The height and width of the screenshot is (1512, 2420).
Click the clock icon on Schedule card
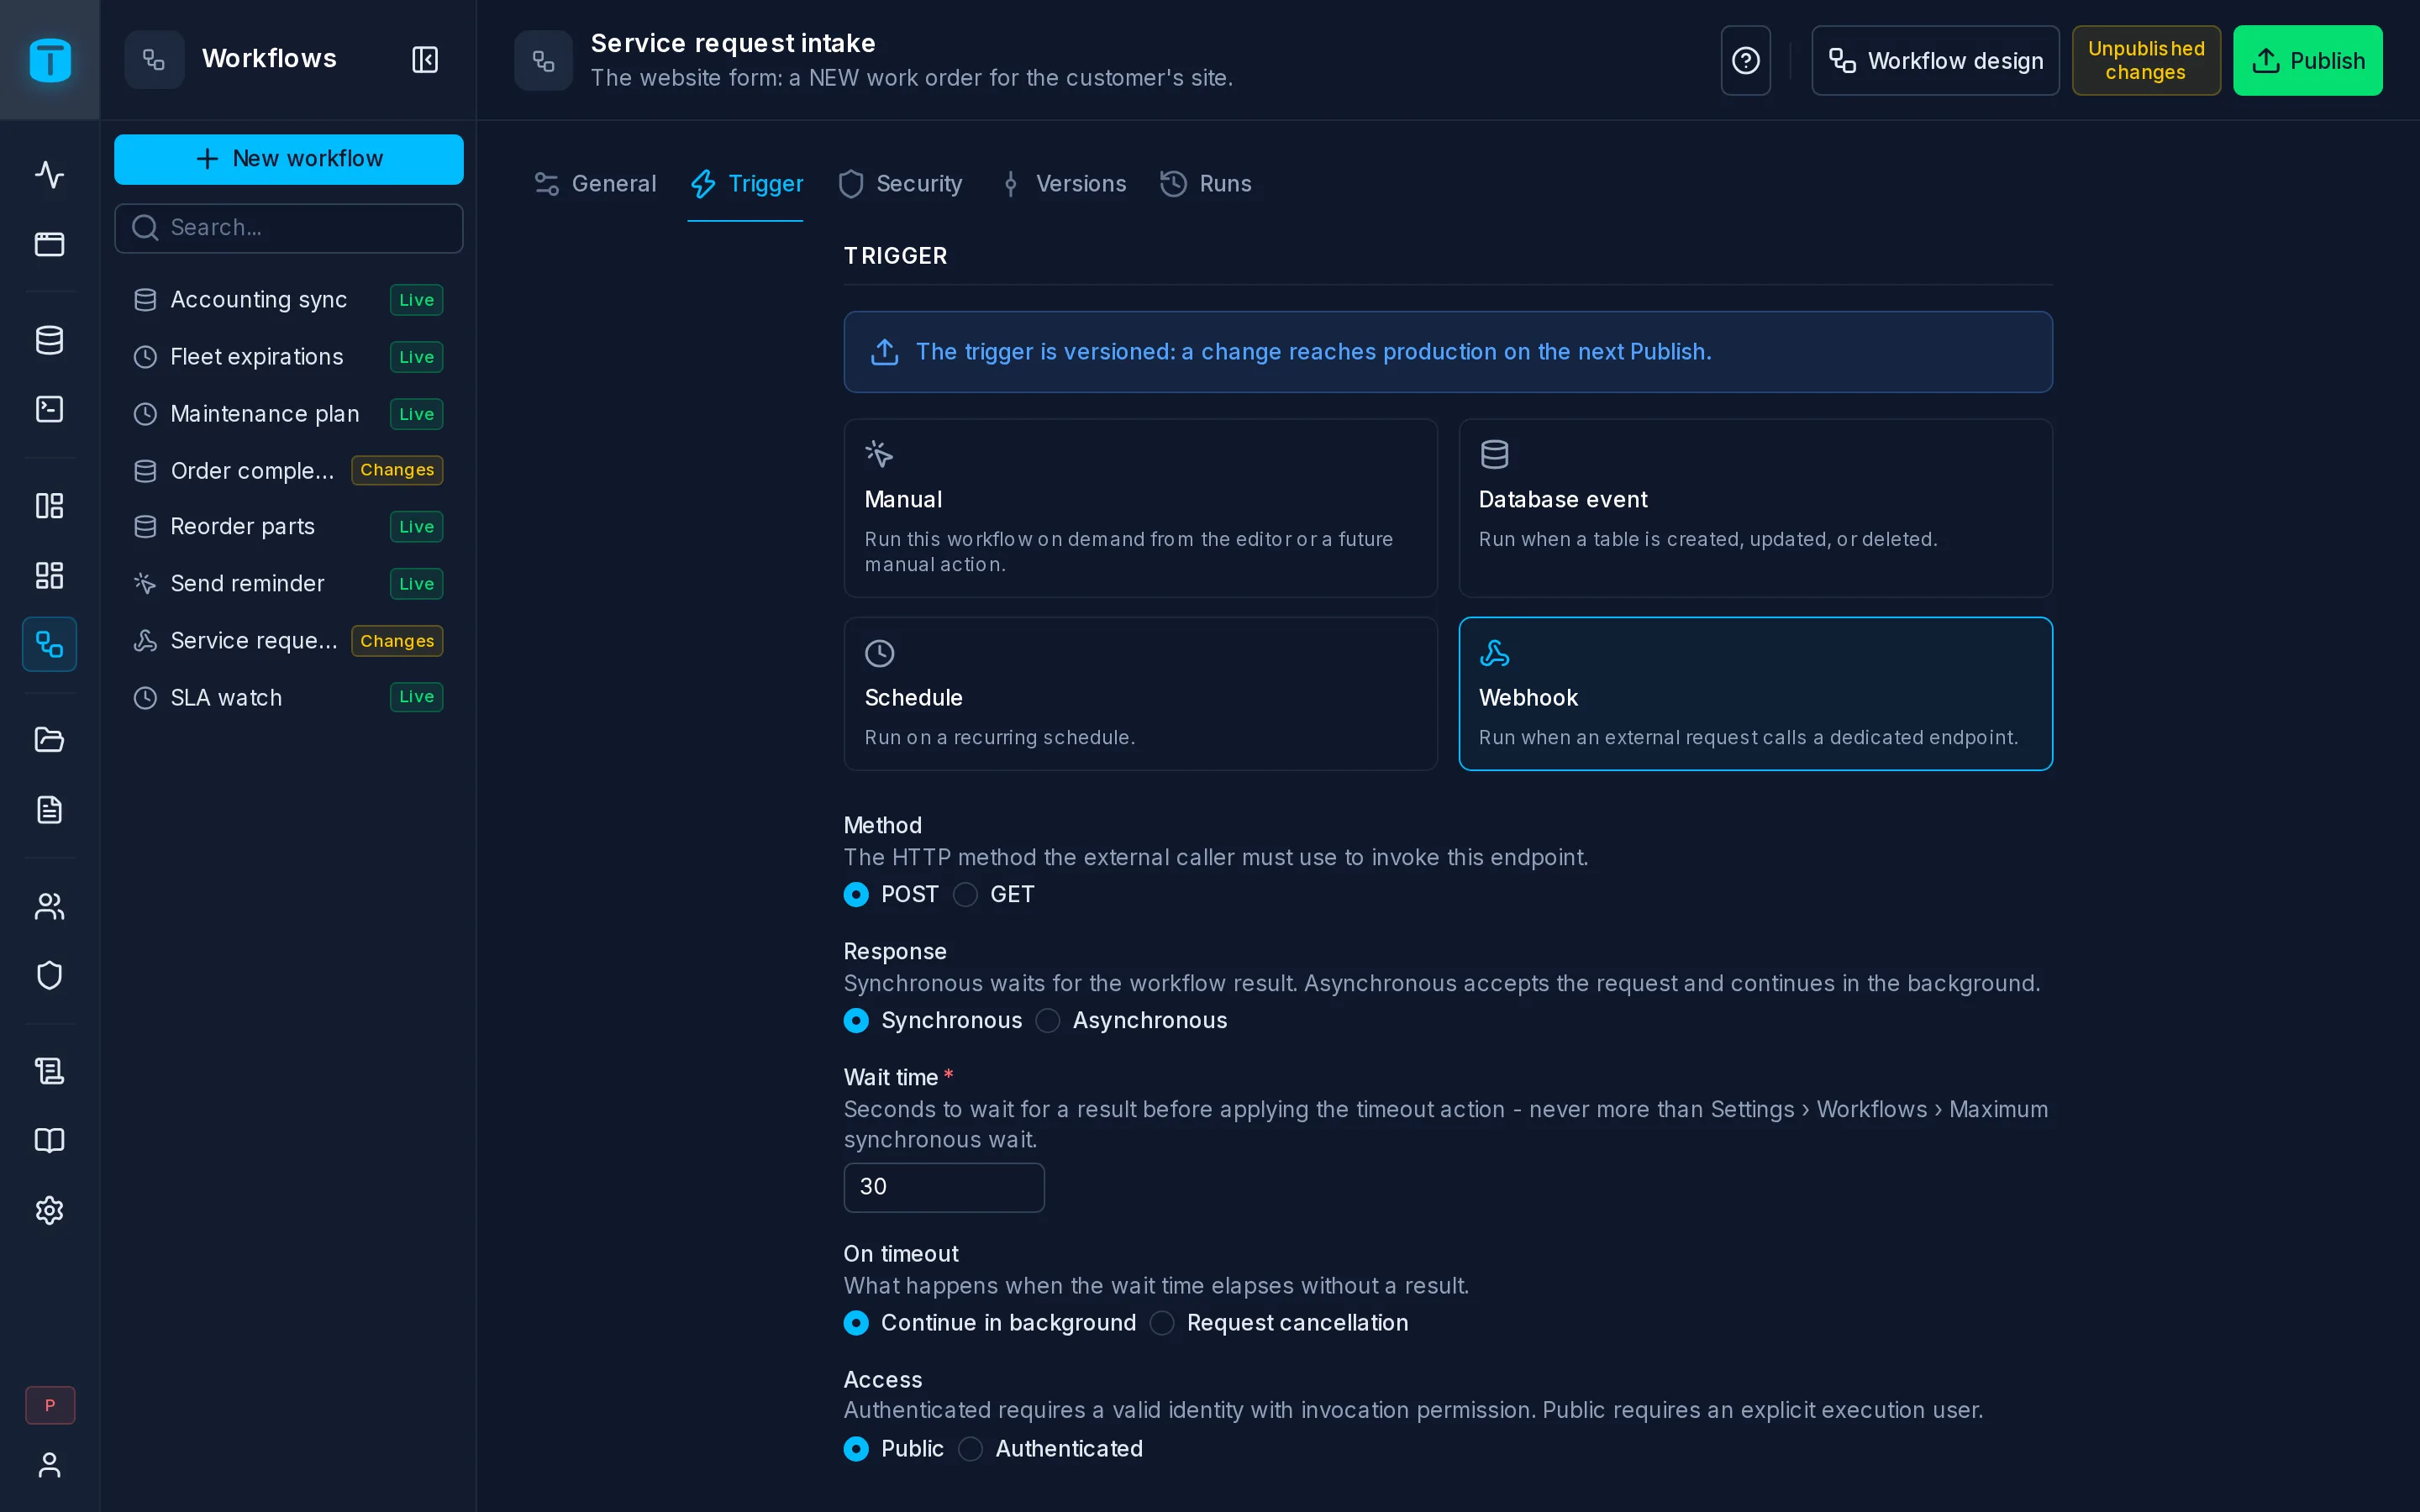[x=879, y=654]
